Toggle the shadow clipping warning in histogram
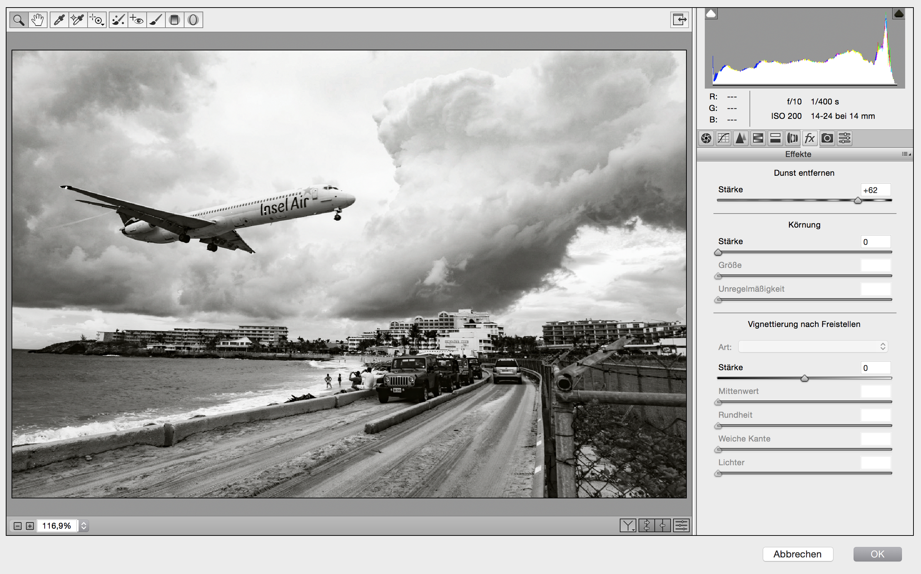The width and height of the screenshot is (921, 574). (x=711, y=14)
